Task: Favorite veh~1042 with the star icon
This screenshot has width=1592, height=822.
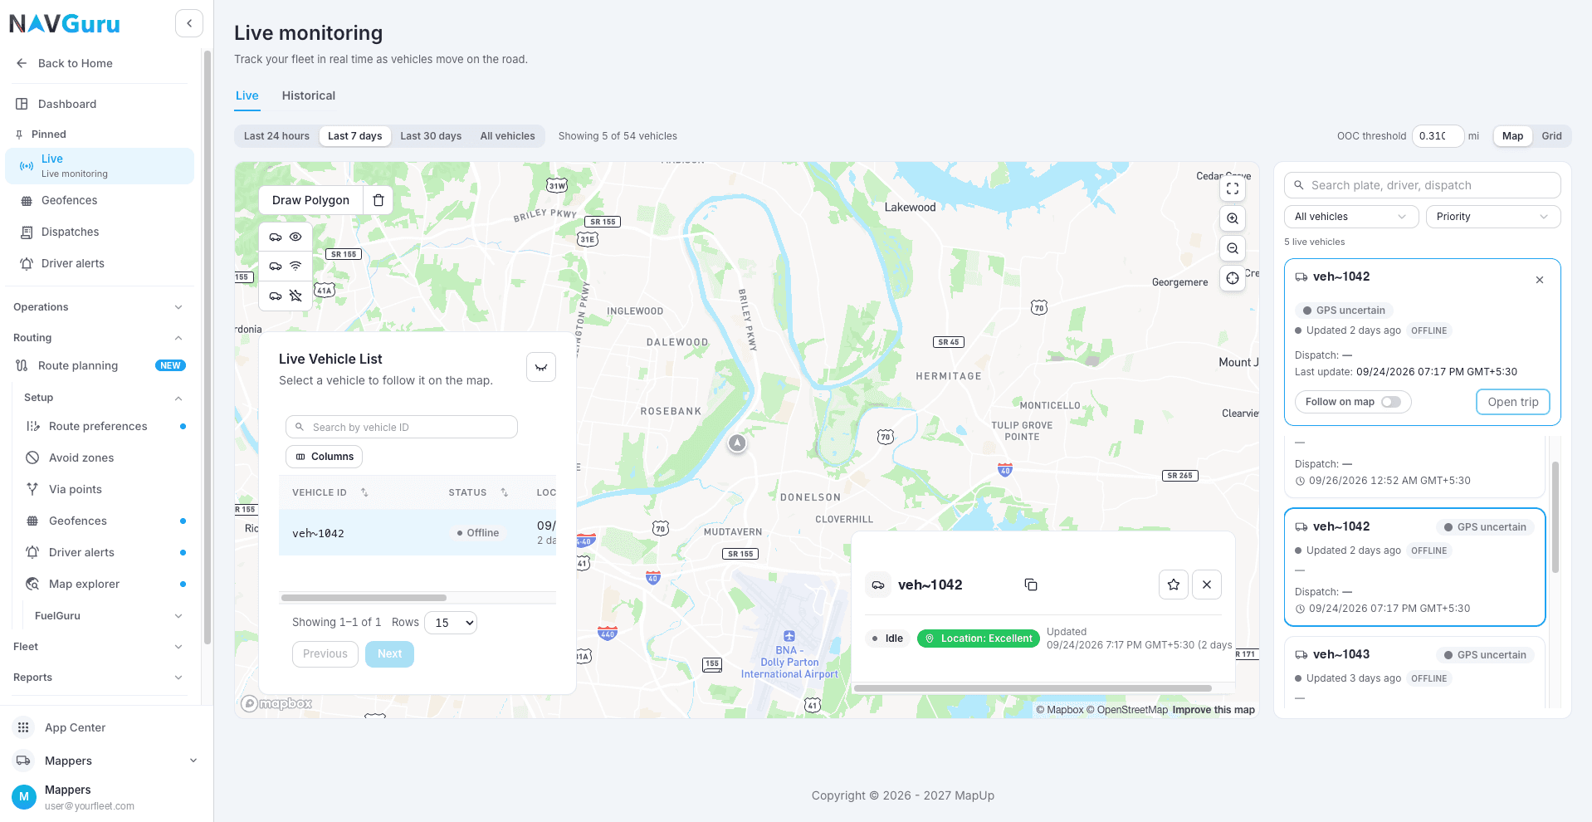Action: [x=1174, y=585]
